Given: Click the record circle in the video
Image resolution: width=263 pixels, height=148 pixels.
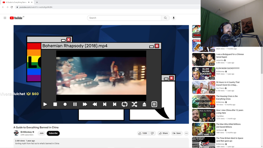Looking at the screenshot, I should tap(65, 104).
